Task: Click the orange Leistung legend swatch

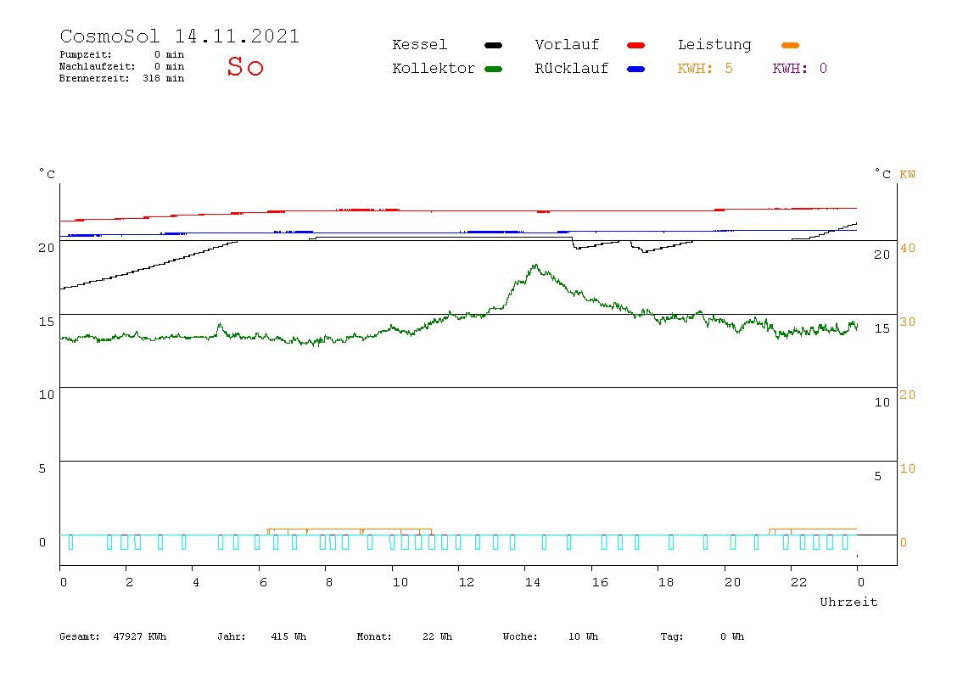Action: point(790,45)
